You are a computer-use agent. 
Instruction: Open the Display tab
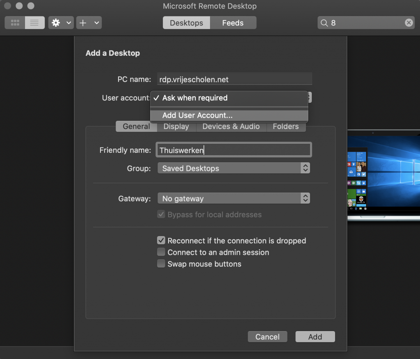176,126
